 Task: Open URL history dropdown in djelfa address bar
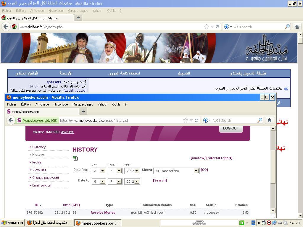(x=212, y=27)
